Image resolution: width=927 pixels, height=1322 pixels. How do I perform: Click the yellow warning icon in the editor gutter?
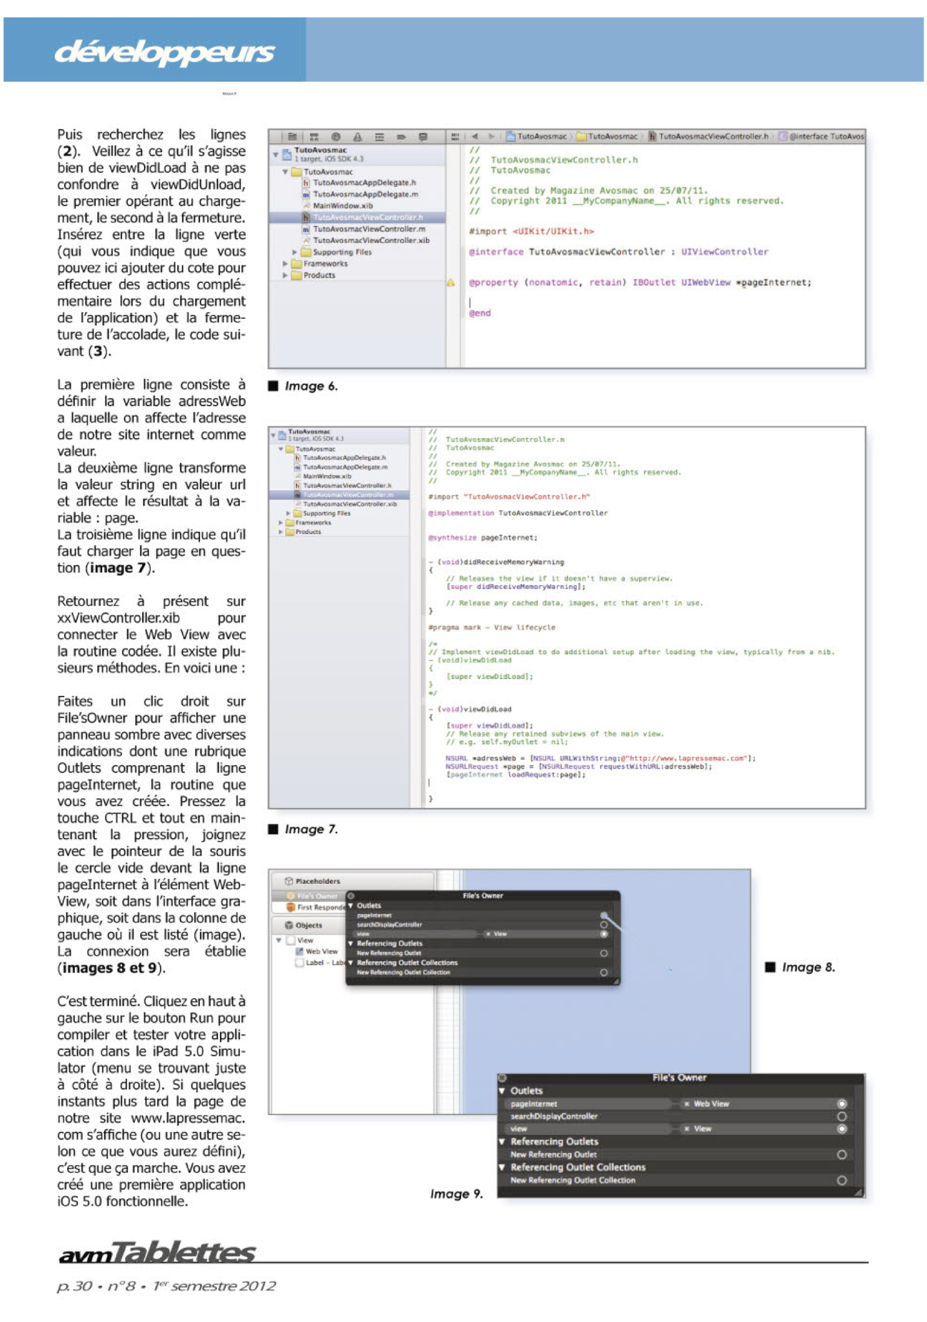coord(450,283)
